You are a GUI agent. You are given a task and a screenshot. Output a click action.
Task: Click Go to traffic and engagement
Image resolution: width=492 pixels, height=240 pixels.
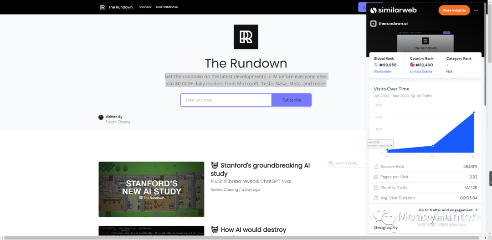coord(448,210)
